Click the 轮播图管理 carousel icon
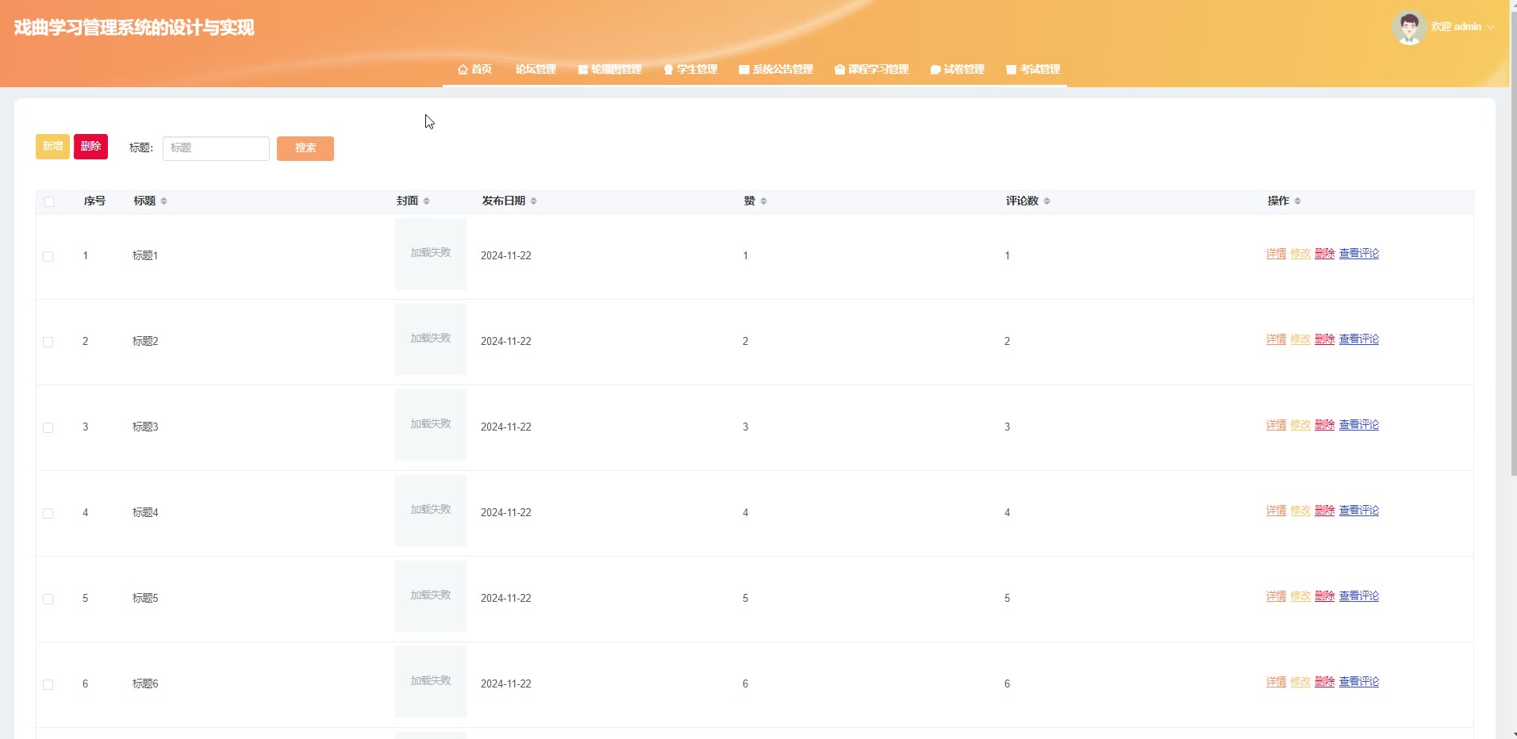The image size is (1517, 739). pos(583,70)
